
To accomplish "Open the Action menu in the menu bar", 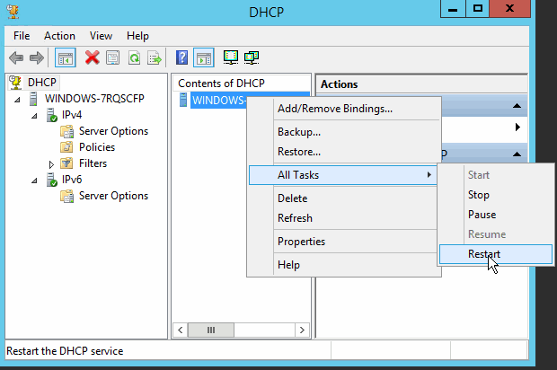I will (59, 36).
